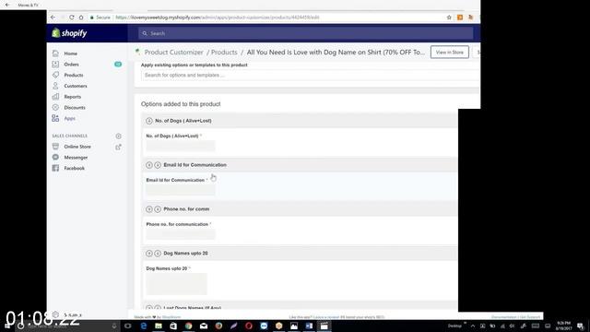Image resolution: width=590 pixels, height=332 pixels.
Task: Open Discounts in Shopify sidebar
Action: pyautogui.click(x=75, y=108)
